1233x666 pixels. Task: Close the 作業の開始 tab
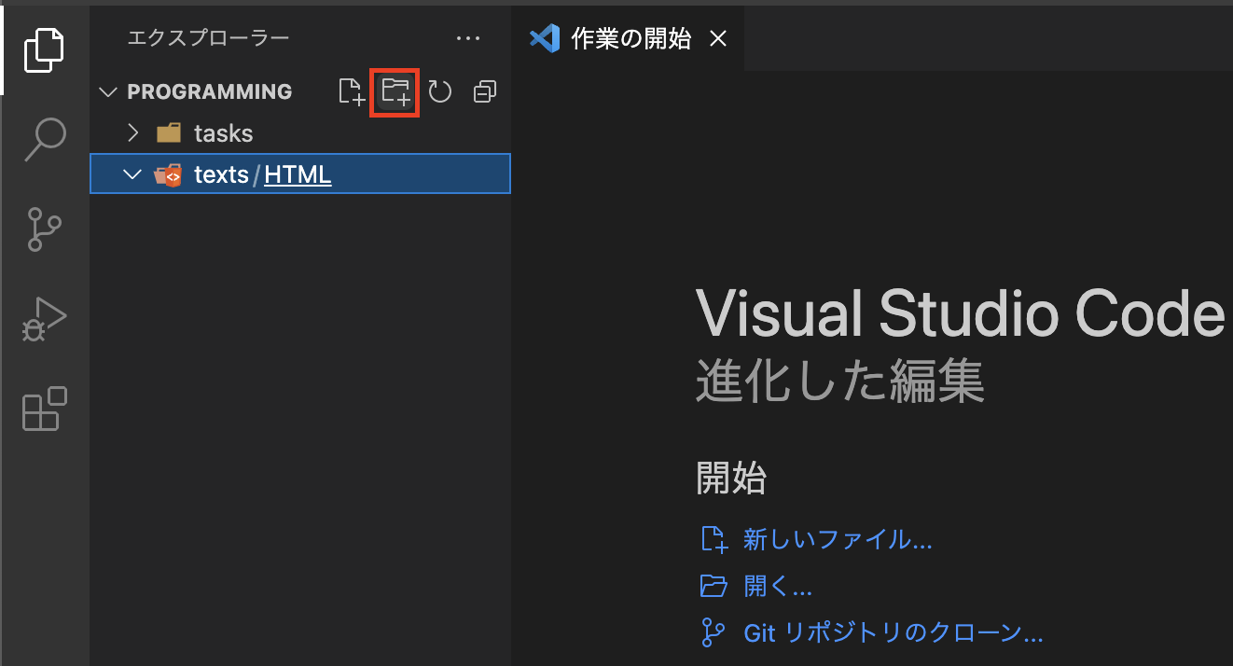pos(717,38)
